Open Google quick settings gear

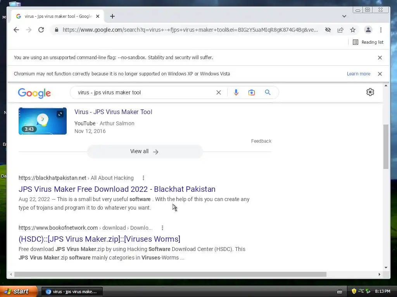coord(370,92)
